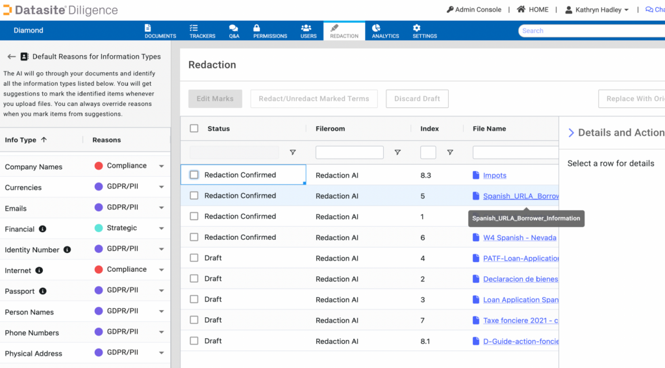Click the file icon beside D-Guide-action-fonciere
The width and height of the screenshot is (665, 368).
pos(476,341)
